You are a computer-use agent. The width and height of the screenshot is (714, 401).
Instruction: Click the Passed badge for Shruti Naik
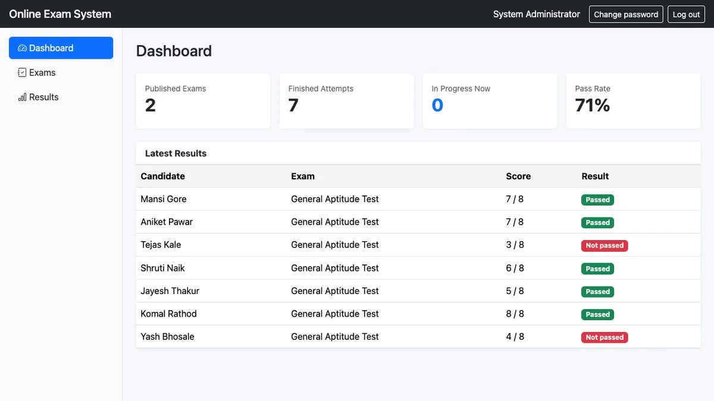pyautogui.click(x=597, y=269)
